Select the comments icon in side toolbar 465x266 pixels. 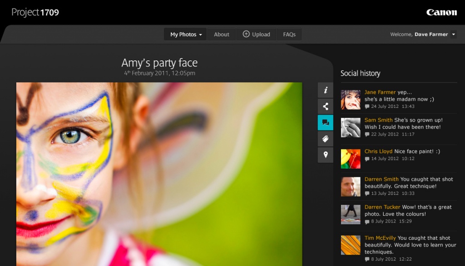pyautogui.click(x=326, y=122)
